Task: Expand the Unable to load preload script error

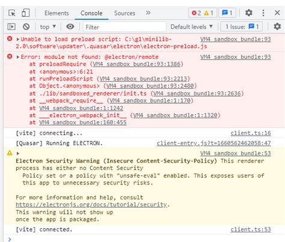Action: coord(18,39)
